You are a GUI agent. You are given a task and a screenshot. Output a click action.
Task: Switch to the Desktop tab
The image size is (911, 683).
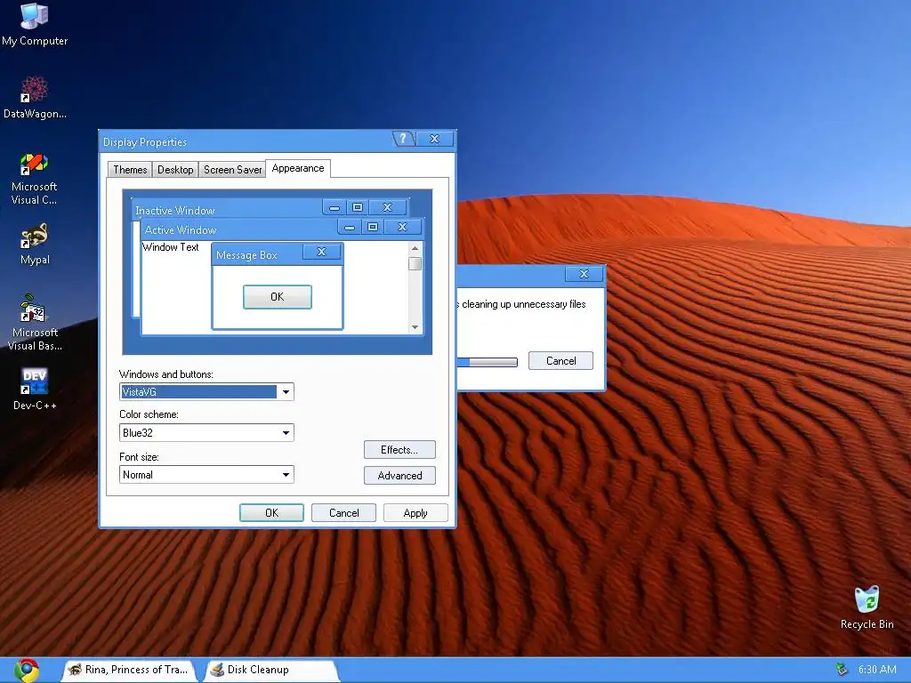pyautogui.click(x=175, y=170)
